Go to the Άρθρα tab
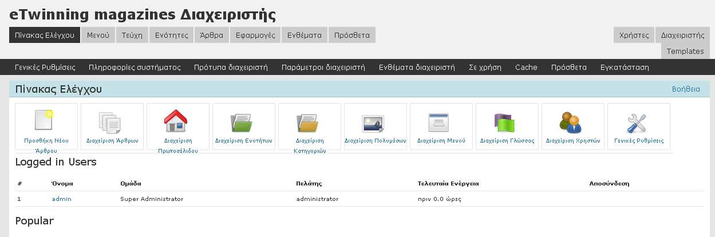This screenshot has height=237, width=715. click(x=212, y=35)
